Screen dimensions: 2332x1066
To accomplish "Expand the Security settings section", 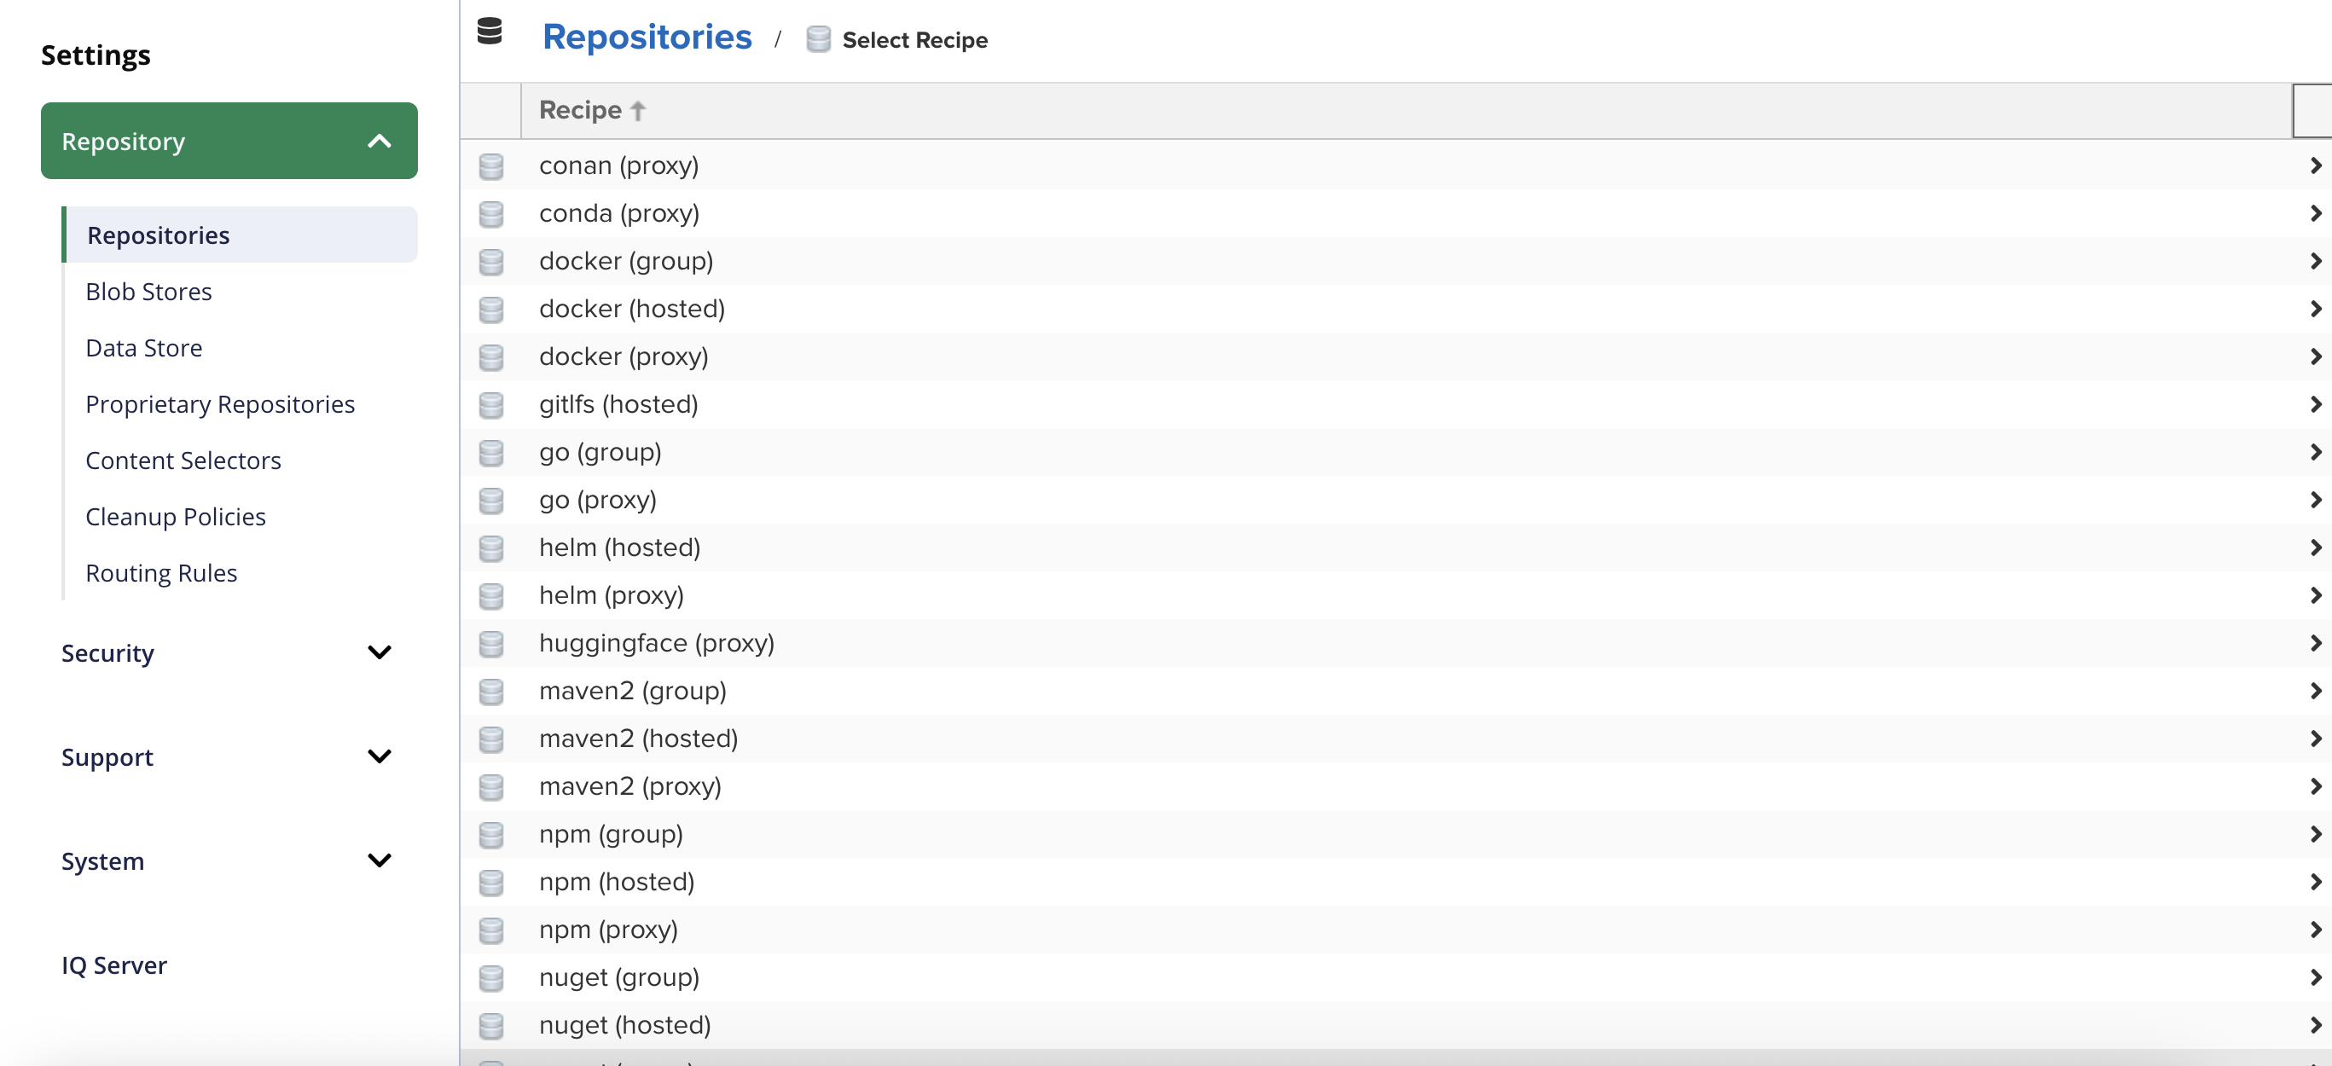I will (380, 652).
